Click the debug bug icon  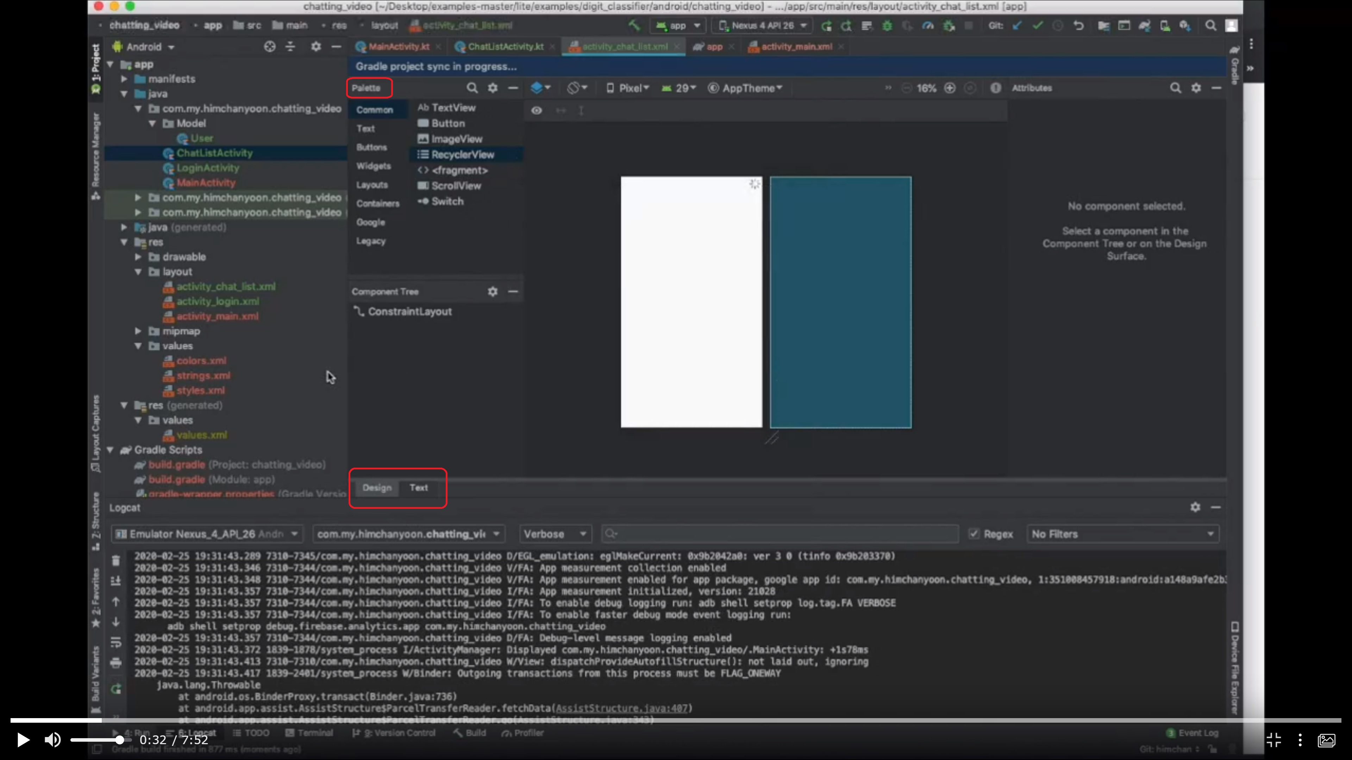(x=887, y=25)
